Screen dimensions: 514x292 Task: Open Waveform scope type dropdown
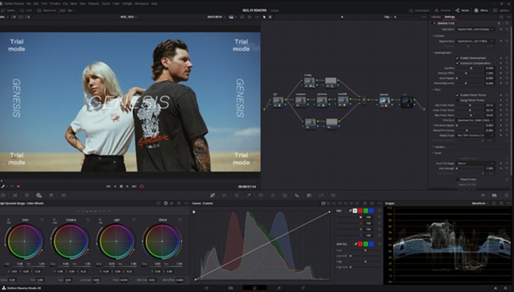click(x=479, y=203)
